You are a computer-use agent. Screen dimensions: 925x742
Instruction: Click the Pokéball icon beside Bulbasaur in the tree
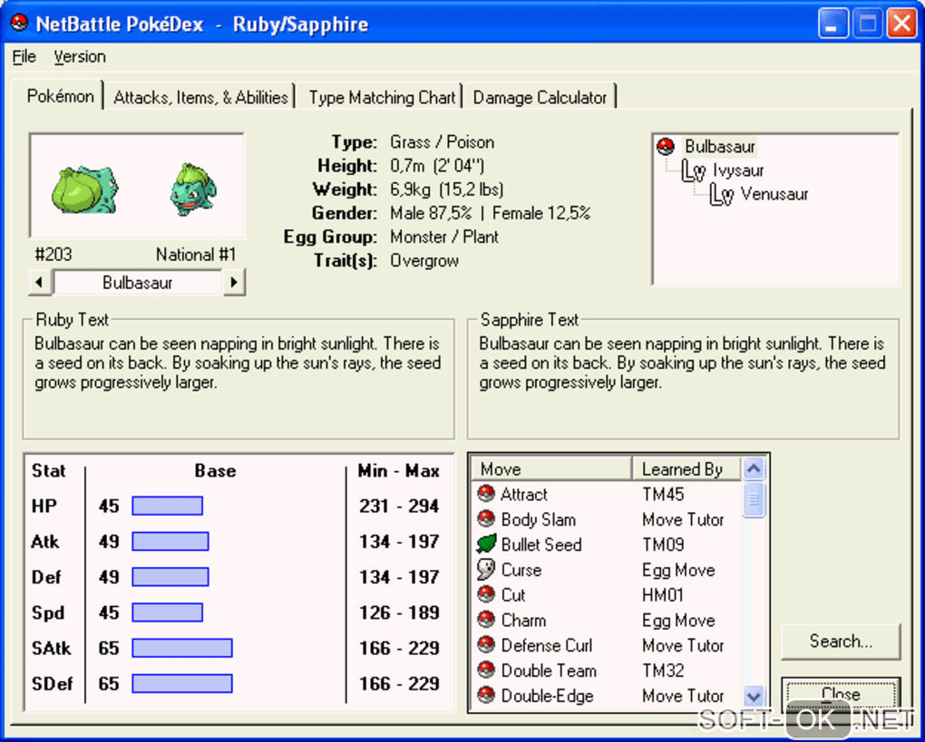(666, 146)
